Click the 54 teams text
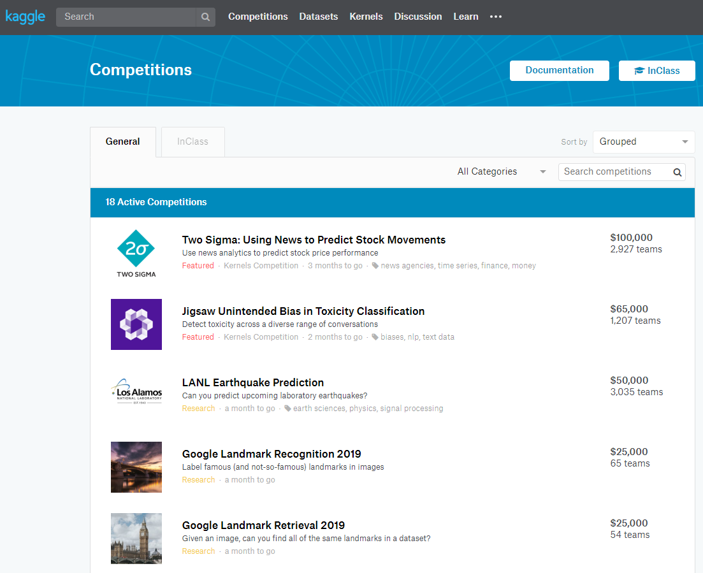 click(630, 535)
